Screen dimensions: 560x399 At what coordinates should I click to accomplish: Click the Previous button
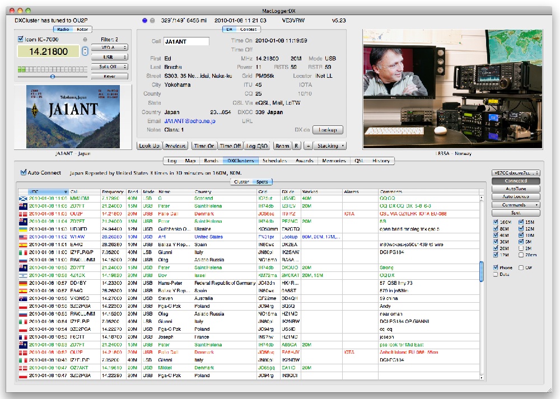coord(175,145)
